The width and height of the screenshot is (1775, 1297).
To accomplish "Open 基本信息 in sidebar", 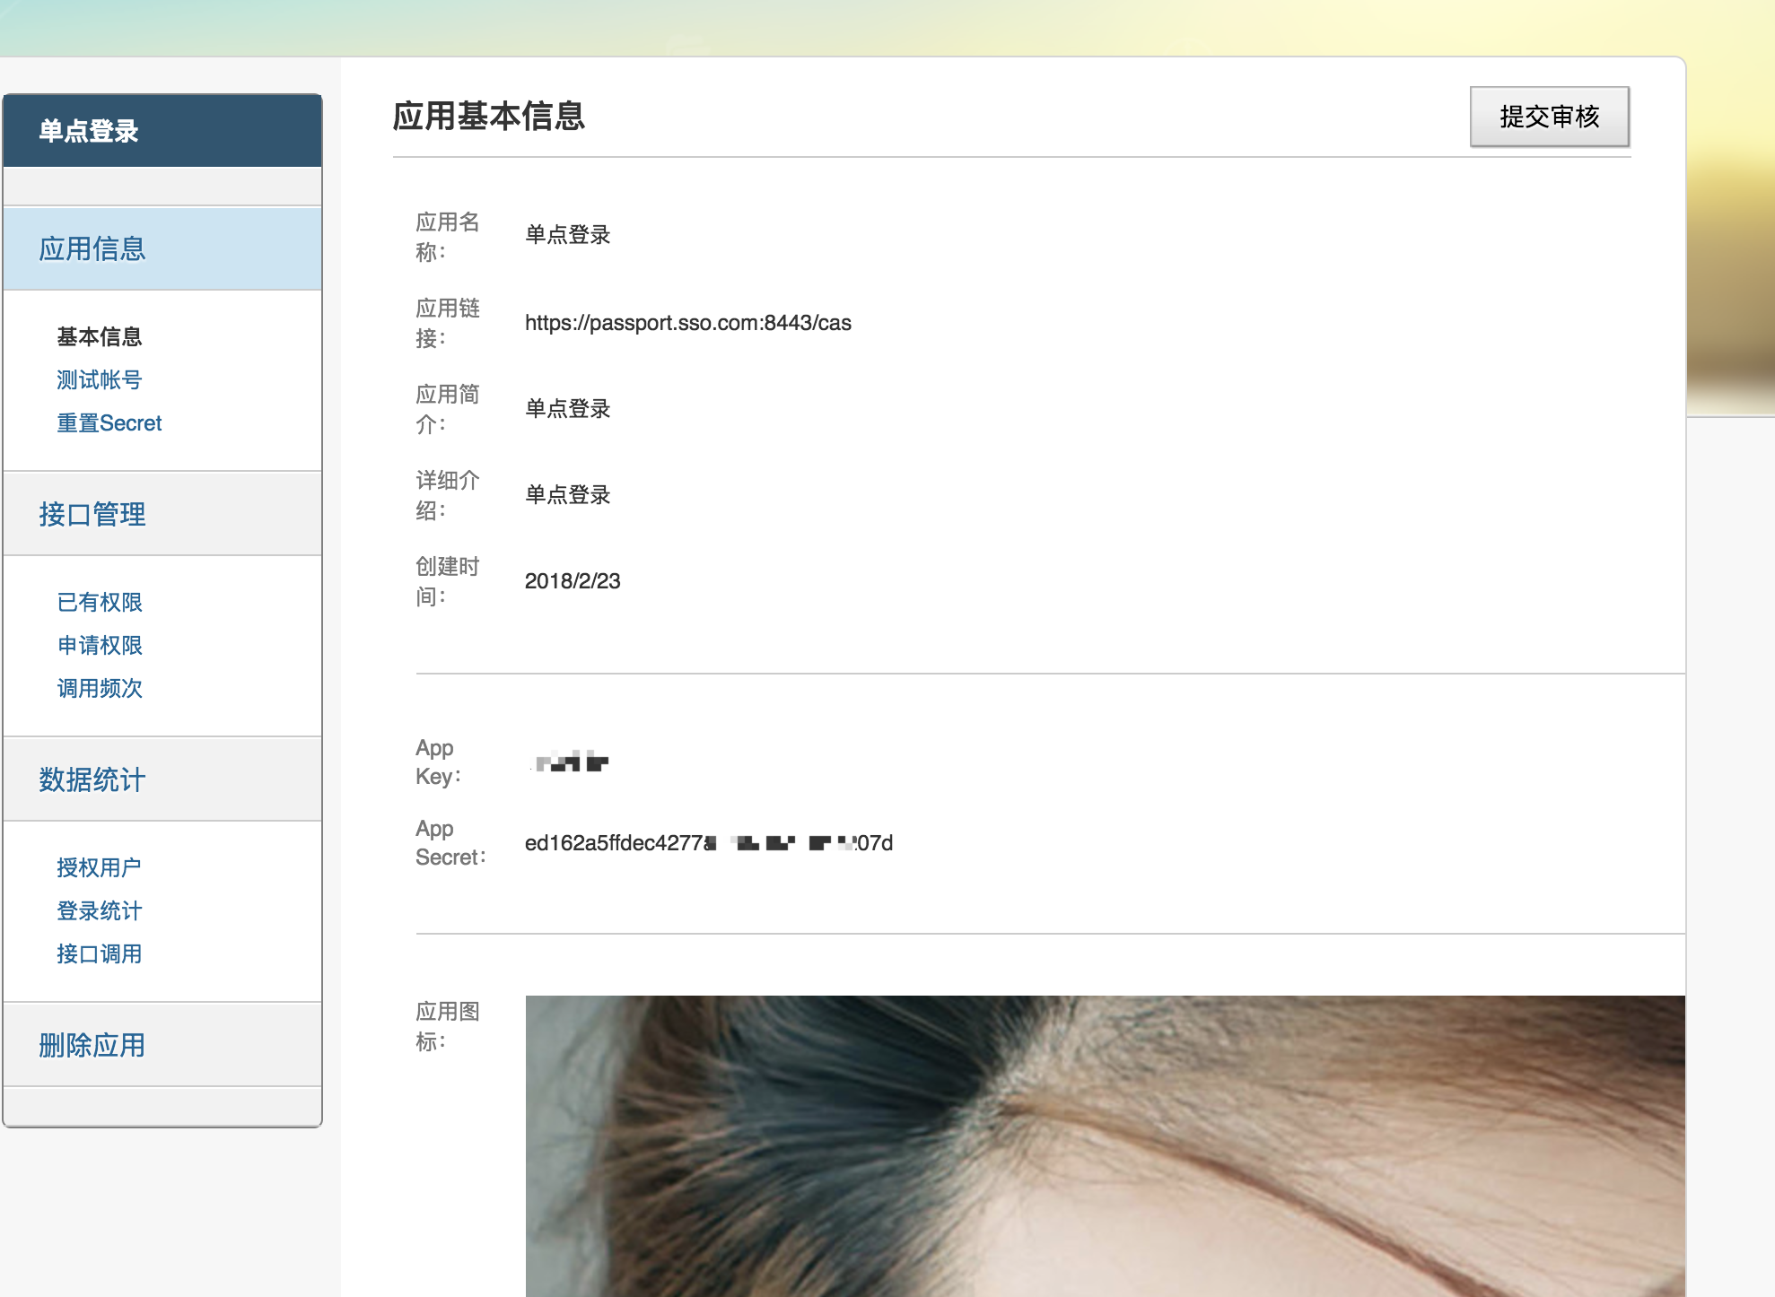I will pos(100,336).
